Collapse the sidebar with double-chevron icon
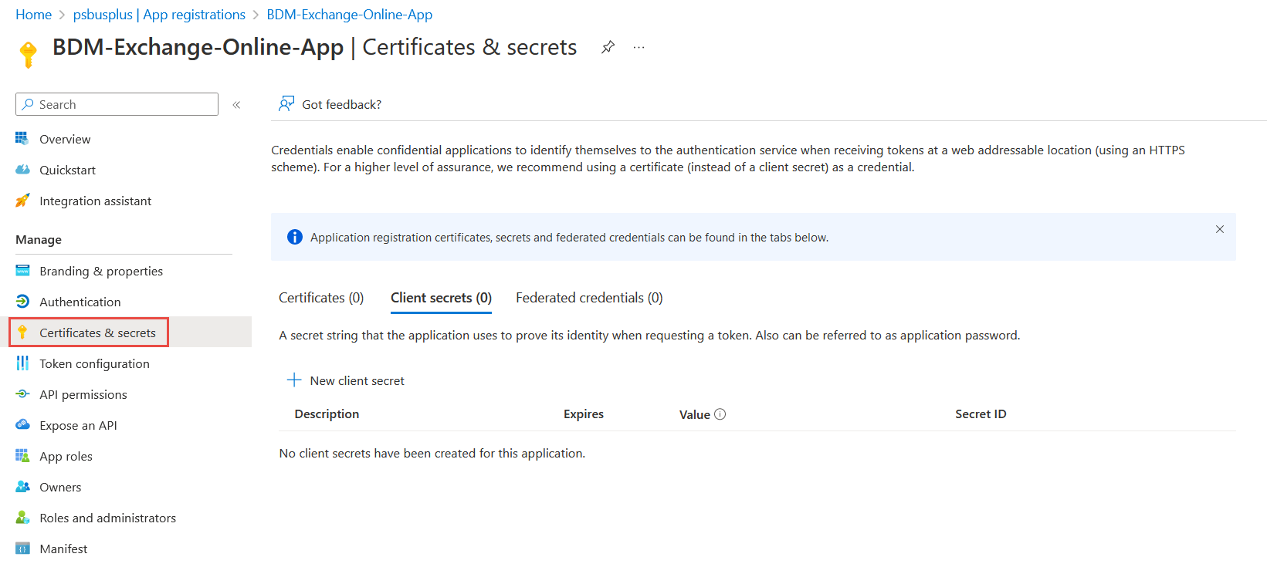 coord(236,105)
